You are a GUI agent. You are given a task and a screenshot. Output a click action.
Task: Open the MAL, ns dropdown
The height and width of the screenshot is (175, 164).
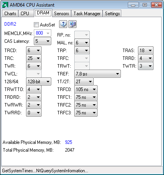click(82, 43)
